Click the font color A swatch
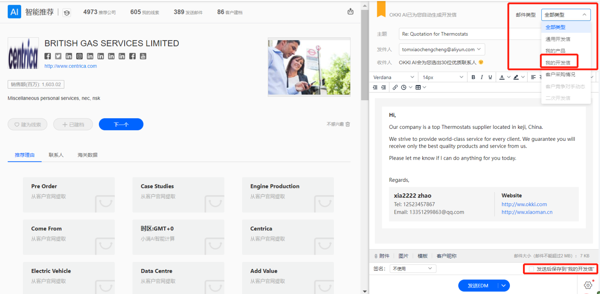600x294 pixels. (502, 77)
